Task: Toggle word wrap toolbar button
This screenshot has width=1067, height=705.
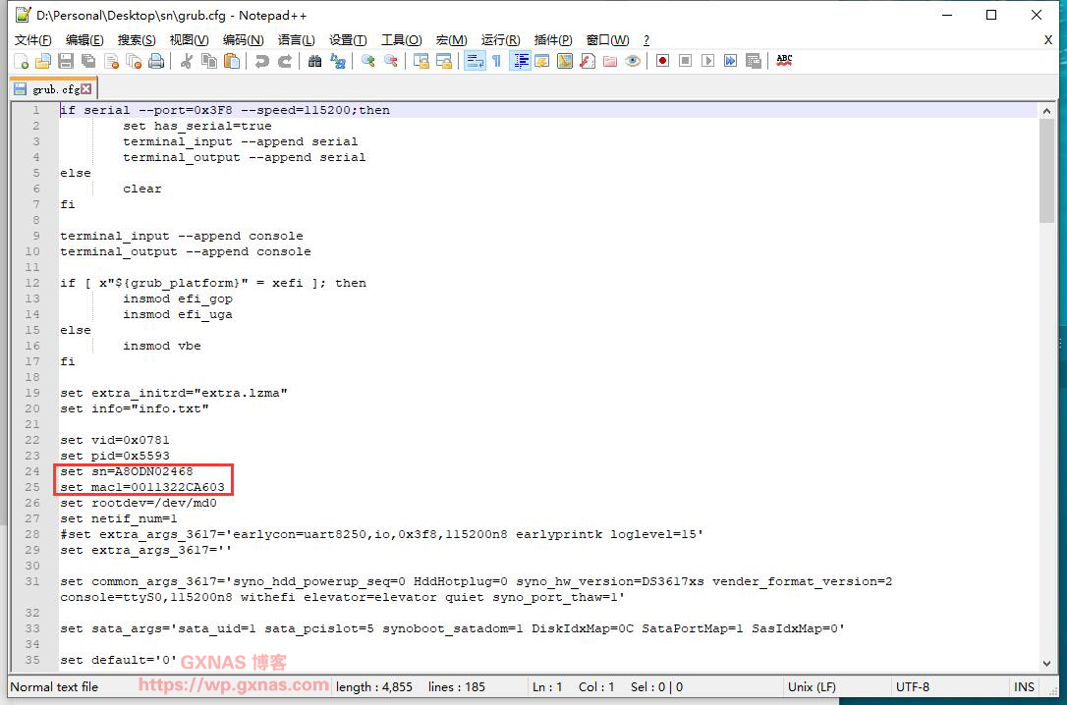Action: [x=475, y=61]
